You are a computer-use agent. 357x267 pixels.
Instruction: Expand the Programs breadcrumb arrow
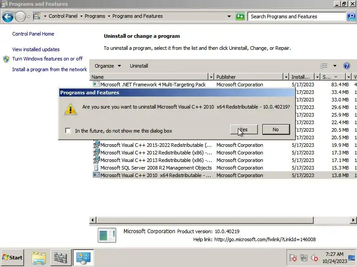109,16
